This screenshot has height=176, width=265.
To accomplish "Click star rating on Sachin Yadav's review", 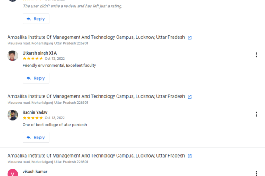I will click(x=33, y=118).
